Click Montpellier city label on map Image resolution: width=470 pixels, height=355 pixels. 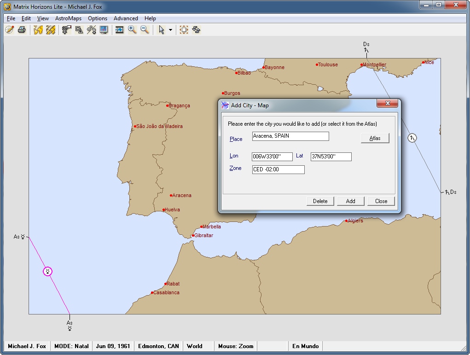tap(374, 64)
